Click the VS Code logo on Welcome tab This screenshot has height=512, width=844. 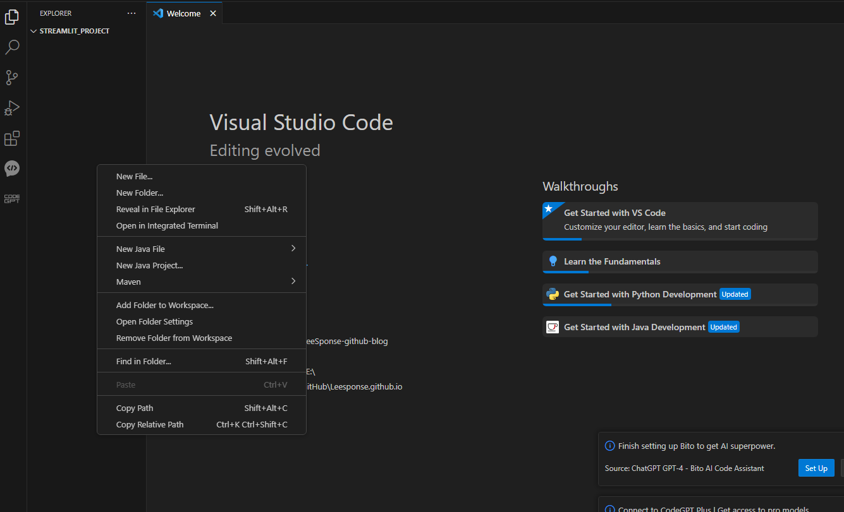click(x=158, y=13)
